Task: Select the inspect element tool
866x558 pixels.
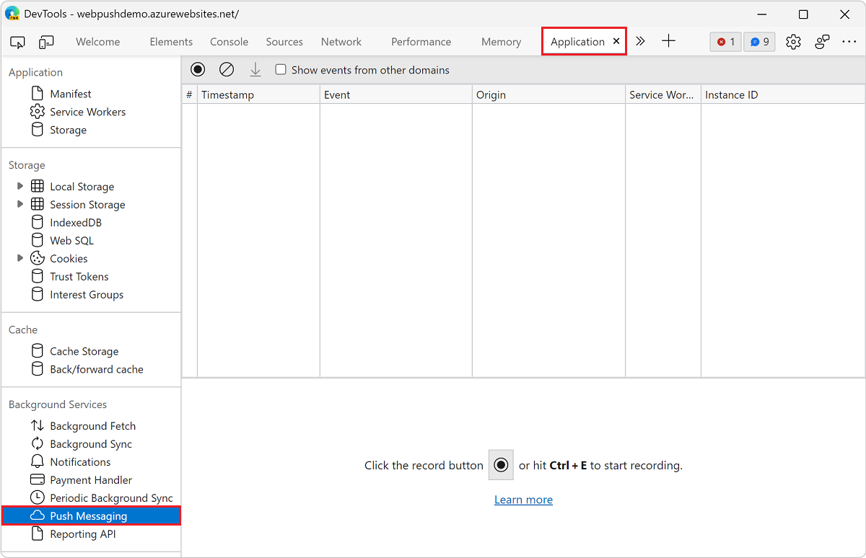Action: coord(17,42)
